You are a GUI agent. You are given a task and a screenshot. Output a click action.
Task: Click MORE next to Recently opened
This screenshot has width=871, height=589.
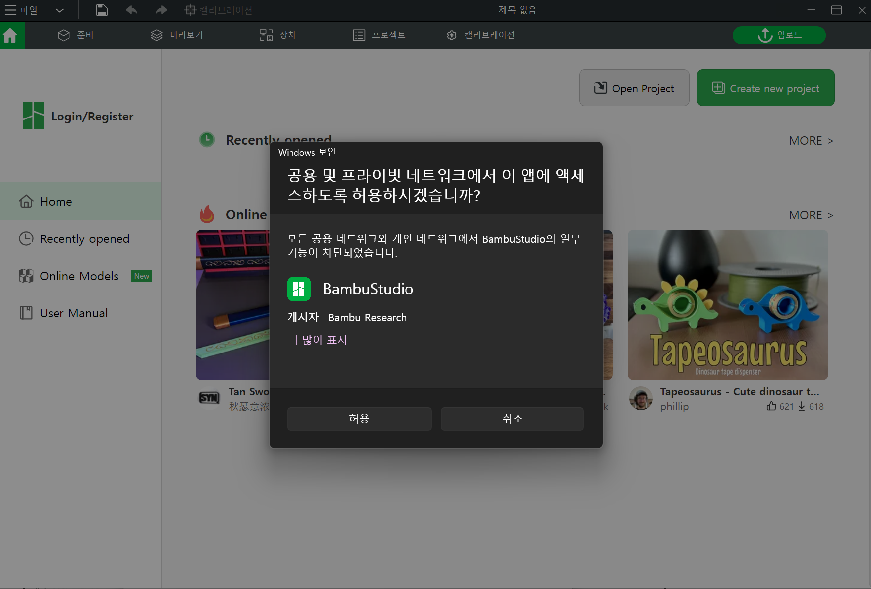tap(811, 141)
